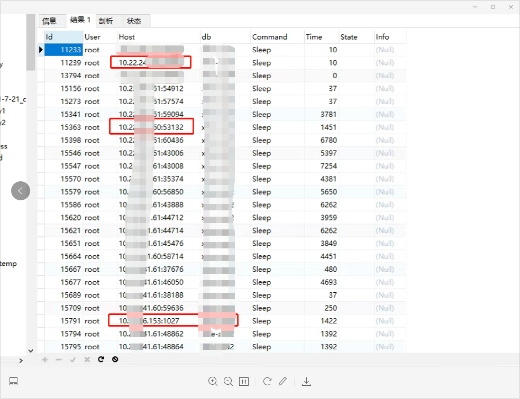Edit the record using the pencil icon
This screenshot has height=399, width=520.
pyautogui.click(x=282, y=381)
